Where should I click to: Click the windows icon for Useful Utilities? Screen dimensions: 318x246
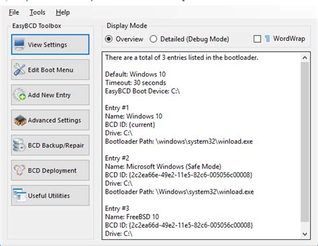pos(19,195)
